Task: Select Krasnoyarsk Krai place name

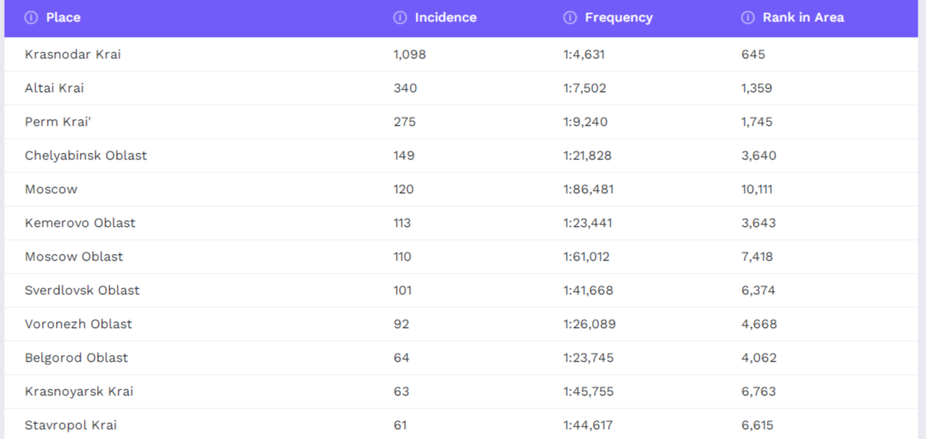Action: click(79, 391)
